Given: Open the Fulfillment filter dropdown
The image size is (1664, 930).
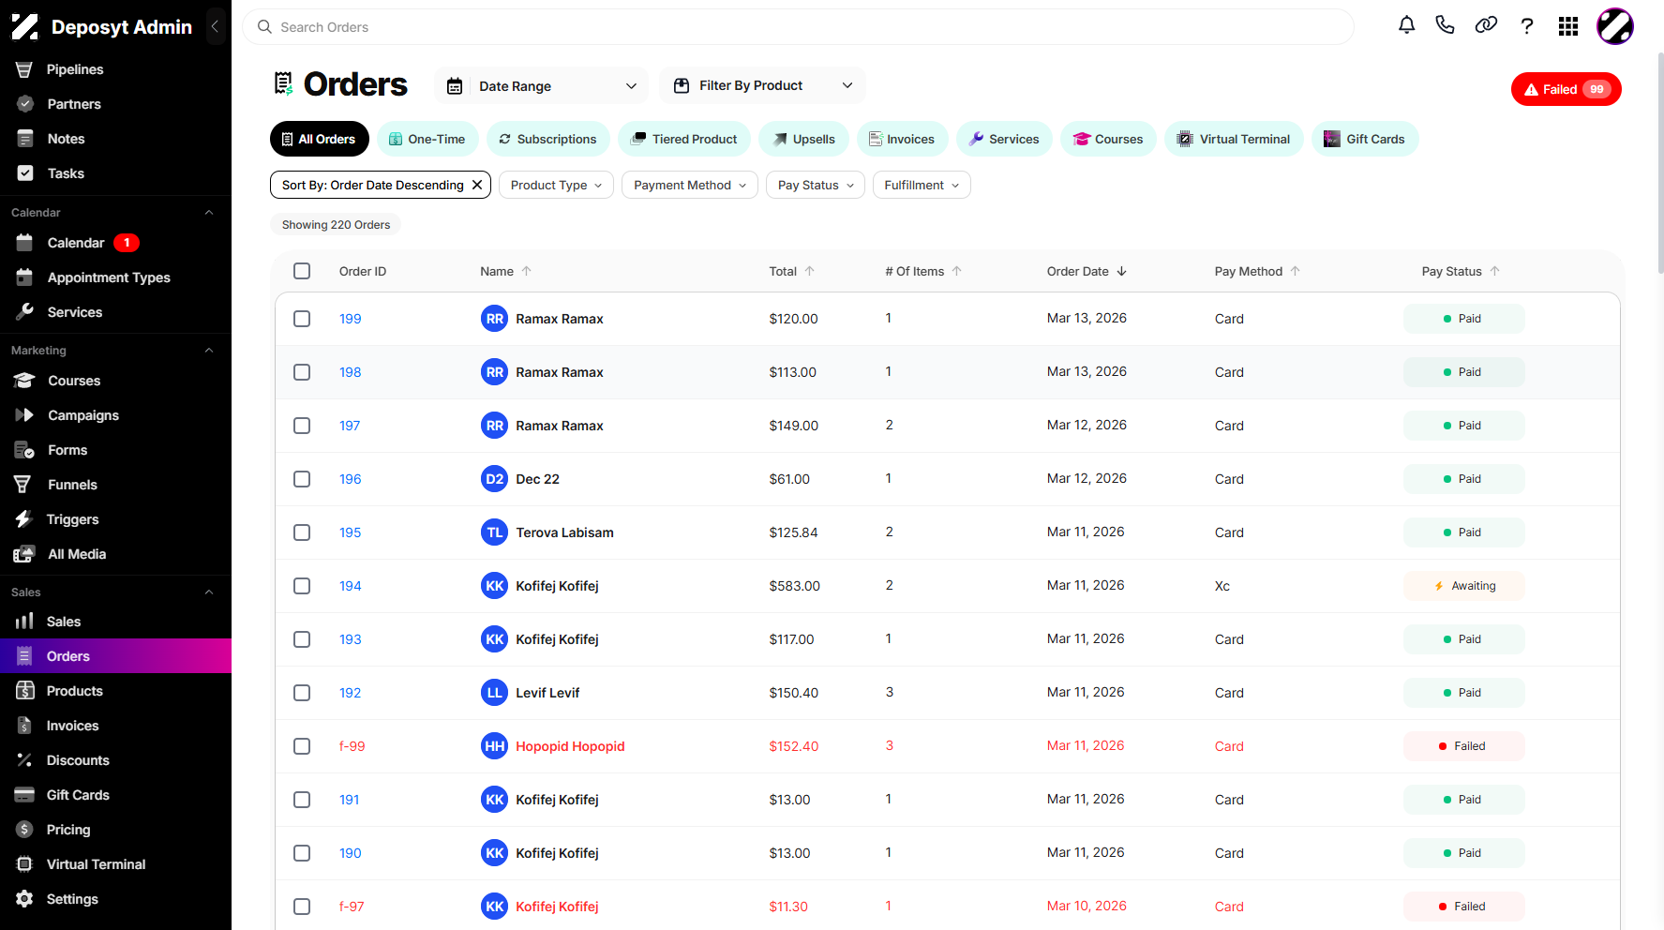Looking at the screenshot, I should (922, 185).
